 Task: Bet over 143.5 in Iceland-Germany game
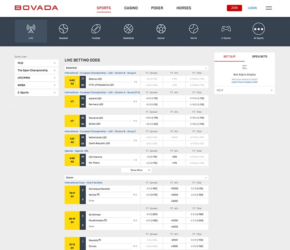[x=197, y=98]
